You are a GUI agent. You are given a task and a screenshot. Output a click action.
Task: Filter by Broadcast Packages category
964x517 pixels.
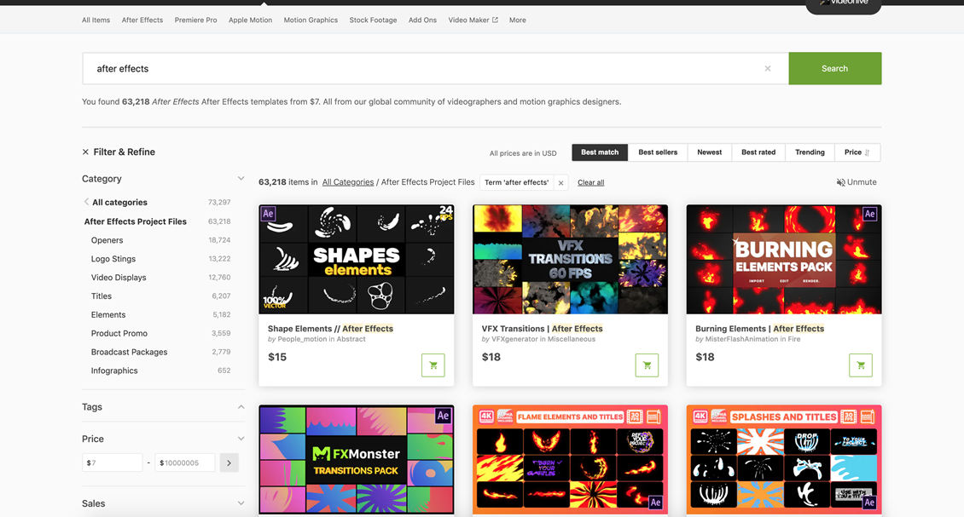pyautogui.click(x=129, y=352)
